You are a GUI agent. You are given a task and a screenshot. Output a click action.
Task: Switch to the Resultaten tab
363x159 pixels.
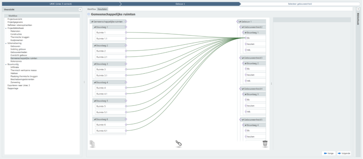(x=103, y=8)
